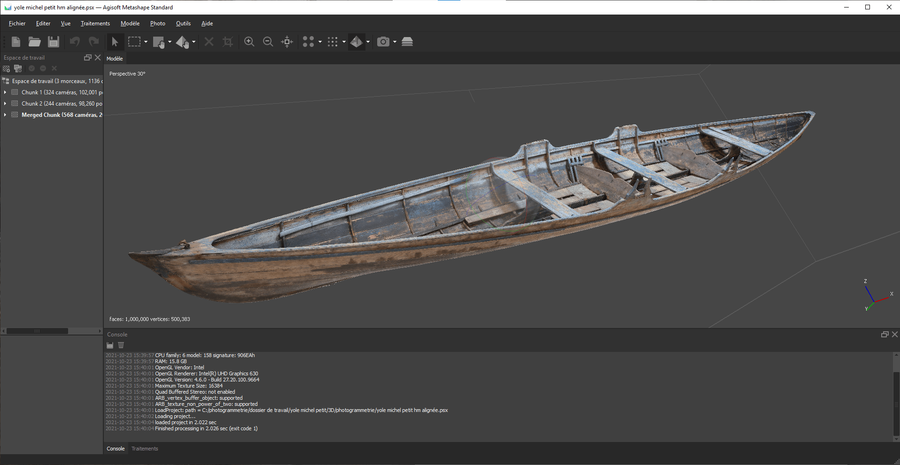The width and height of the screenshot is (900, 465).
Task: Zoom in with the magnifier plus icon
Action: [249, 42]
